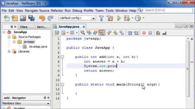Viewport: 195px width, 109px height.
Task: Select the javaapp package in the tree
Action: click(29, 42)
